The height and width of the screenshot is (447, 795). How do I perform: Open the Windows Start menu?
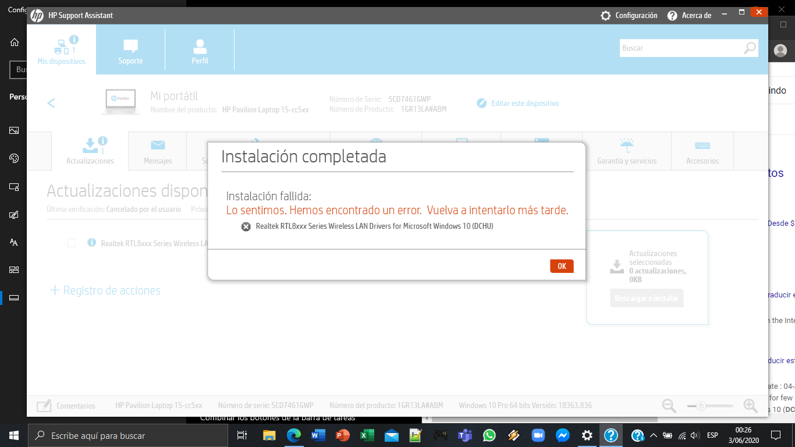(13, 435)
